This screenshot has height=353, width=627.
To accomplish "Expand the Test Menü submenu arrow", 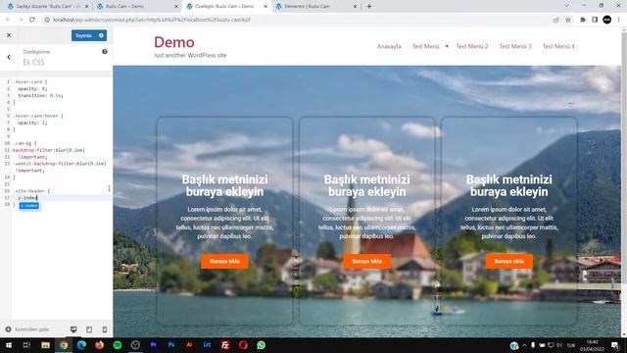I will point(447,46).
